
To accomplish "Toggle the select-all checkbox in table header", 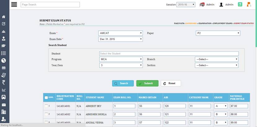I will click(x=46, y=98).
